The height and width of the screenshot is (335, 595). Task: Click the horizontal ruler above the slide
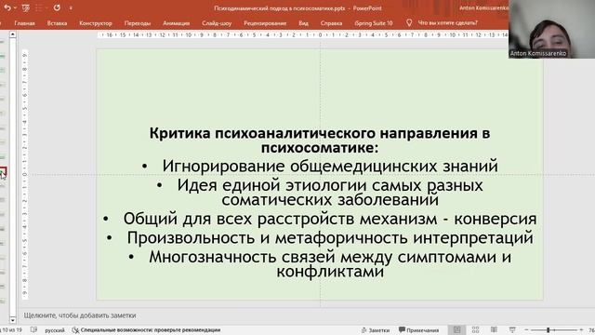point(302,35)
